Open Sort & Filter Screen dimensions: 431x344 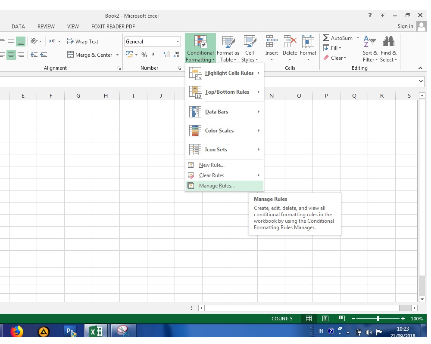pos(369,47)
